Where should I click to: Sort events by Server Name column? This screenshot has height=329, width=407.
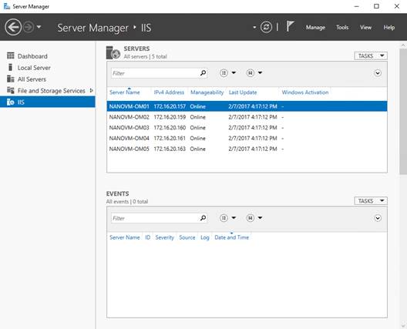coord(125,237)
